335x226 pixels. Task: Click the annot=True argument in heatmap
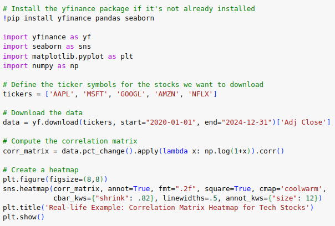[129, 189]
